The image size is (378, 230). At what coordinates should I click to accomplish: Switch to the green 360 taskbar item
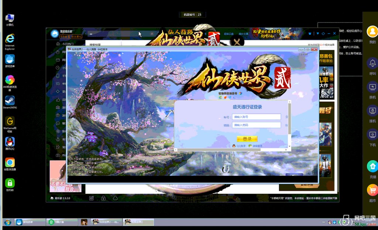pos(62,222)
